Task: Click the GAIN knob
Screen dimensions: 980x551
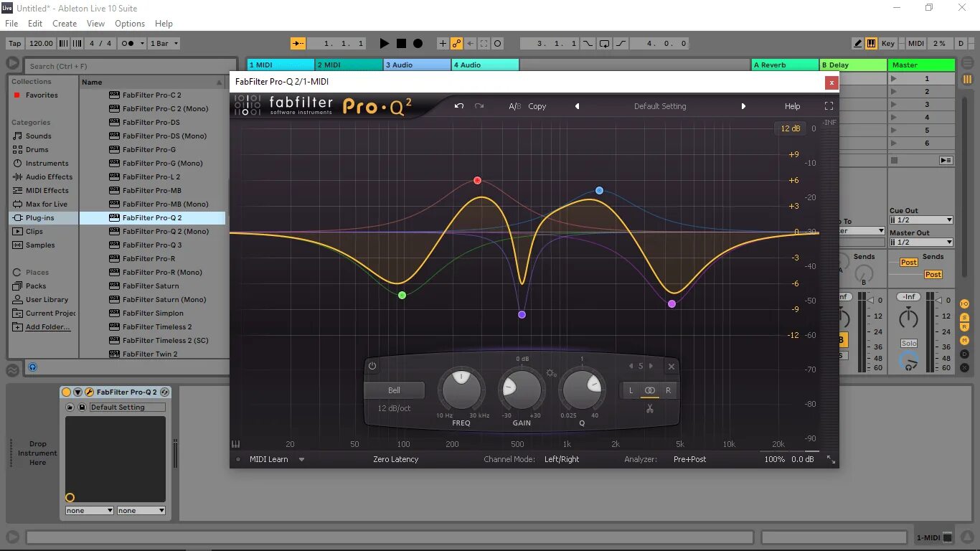Action: (x=522, y=390)
